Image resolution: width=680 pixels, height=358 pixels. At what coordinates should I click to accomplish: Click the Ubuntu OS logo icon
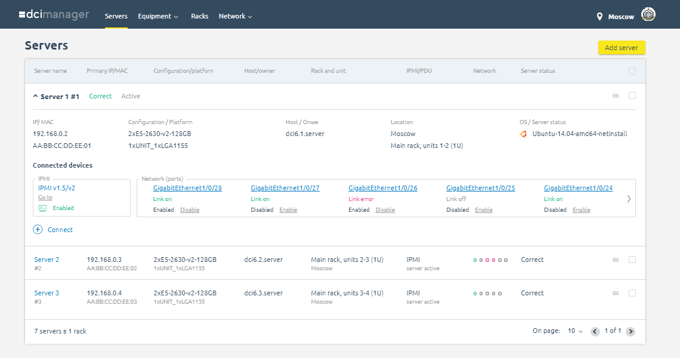click(x=524, y=134)
